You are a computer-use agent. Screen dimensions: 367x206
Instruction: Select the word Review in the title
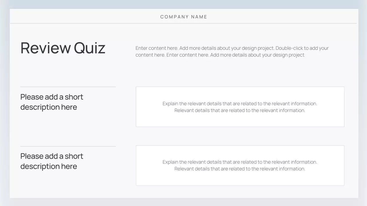click(46, 48)
